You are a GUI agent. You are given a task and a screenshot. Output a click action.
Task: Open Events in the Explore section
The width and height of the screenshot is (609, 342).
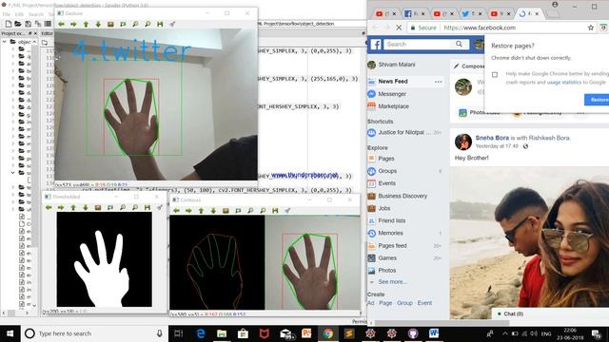point(387,183)
